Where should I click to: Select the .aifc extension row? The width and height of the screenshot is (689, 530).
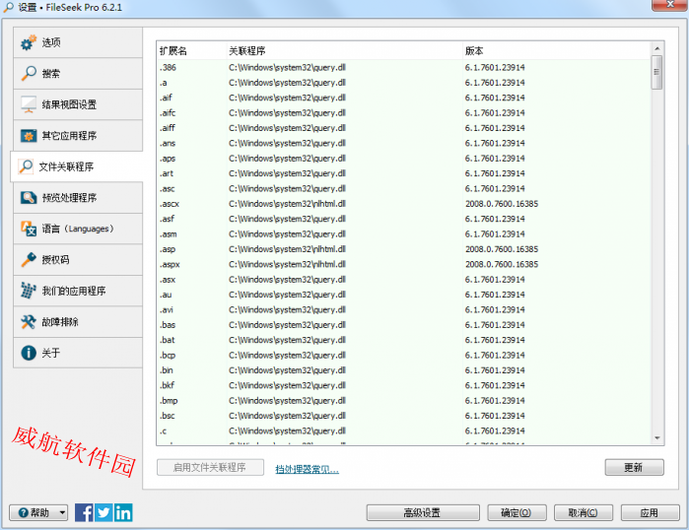pyautogui.click(x=403, y=113)
